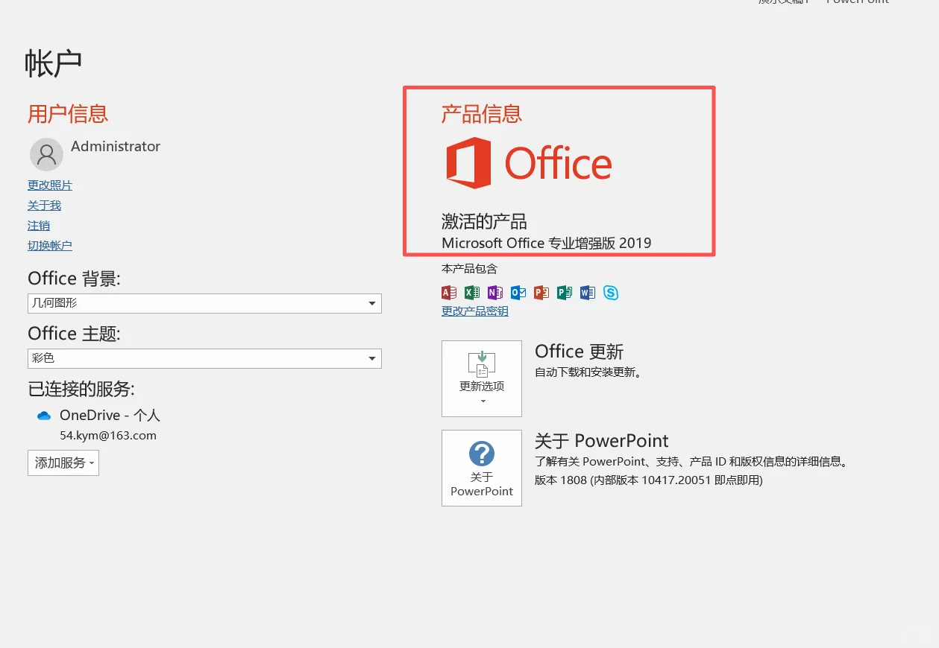The image size is (939, 648).
Task: Click the 更改产品密钥 link
Action: point(474,311)
